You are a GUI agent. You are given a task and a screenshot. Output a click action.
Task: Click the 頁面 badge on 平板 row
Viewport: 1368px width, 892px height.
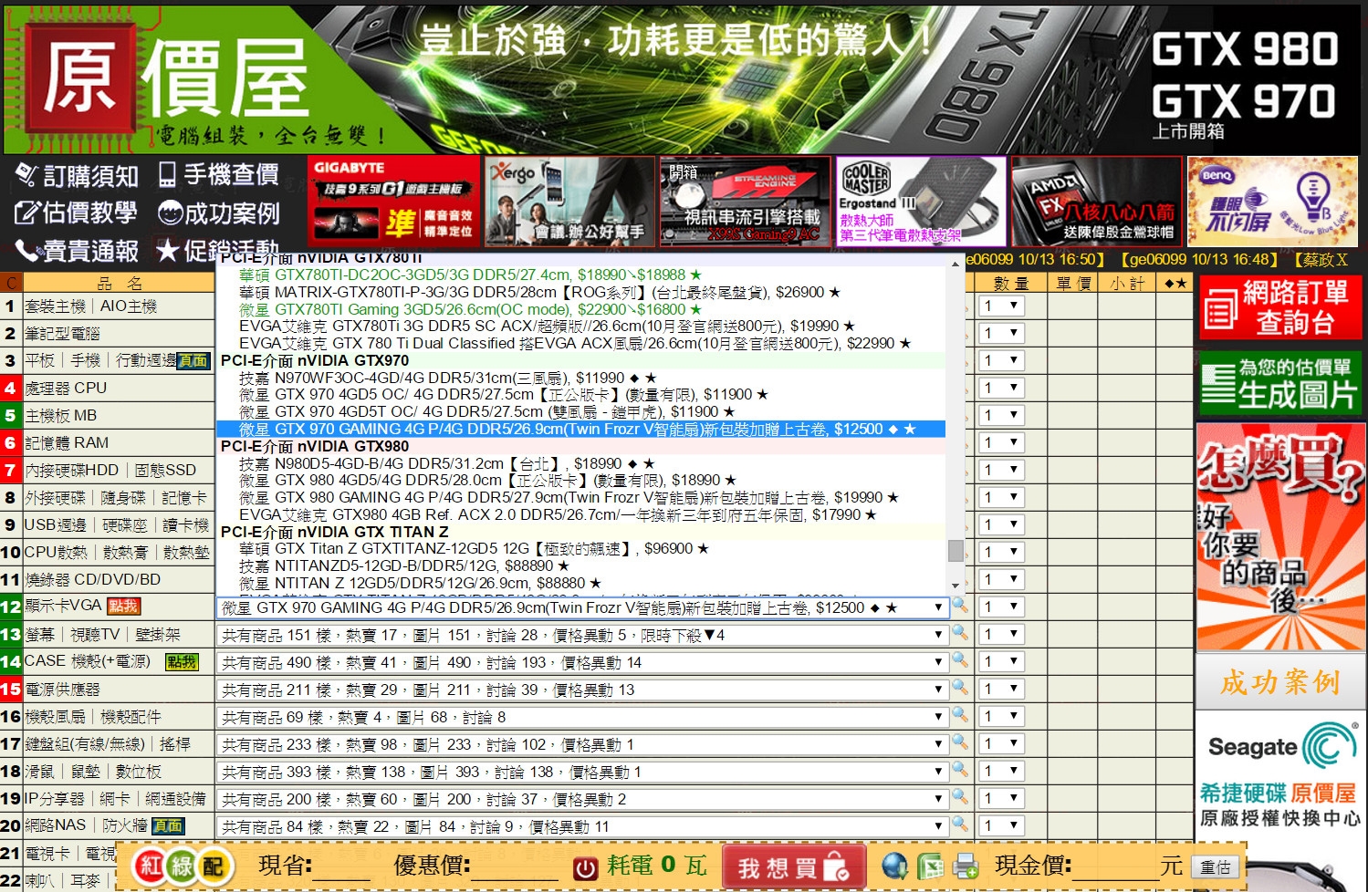coord(193,360)
